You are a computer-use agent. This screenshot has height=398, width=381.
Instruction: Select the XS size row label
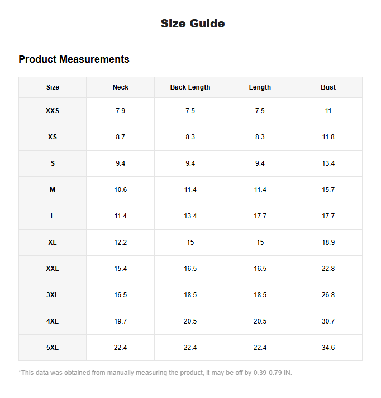point(53,137)
